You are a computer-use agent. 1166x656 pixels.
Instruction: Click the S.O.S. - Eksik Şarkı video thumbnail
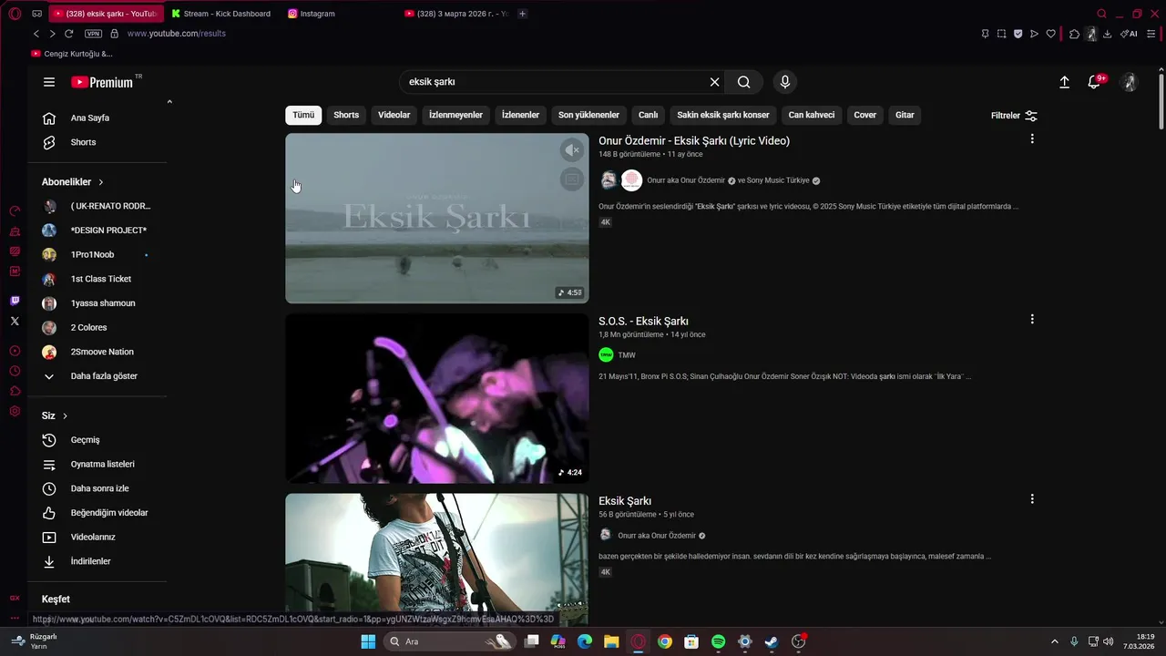coord(437,398)
